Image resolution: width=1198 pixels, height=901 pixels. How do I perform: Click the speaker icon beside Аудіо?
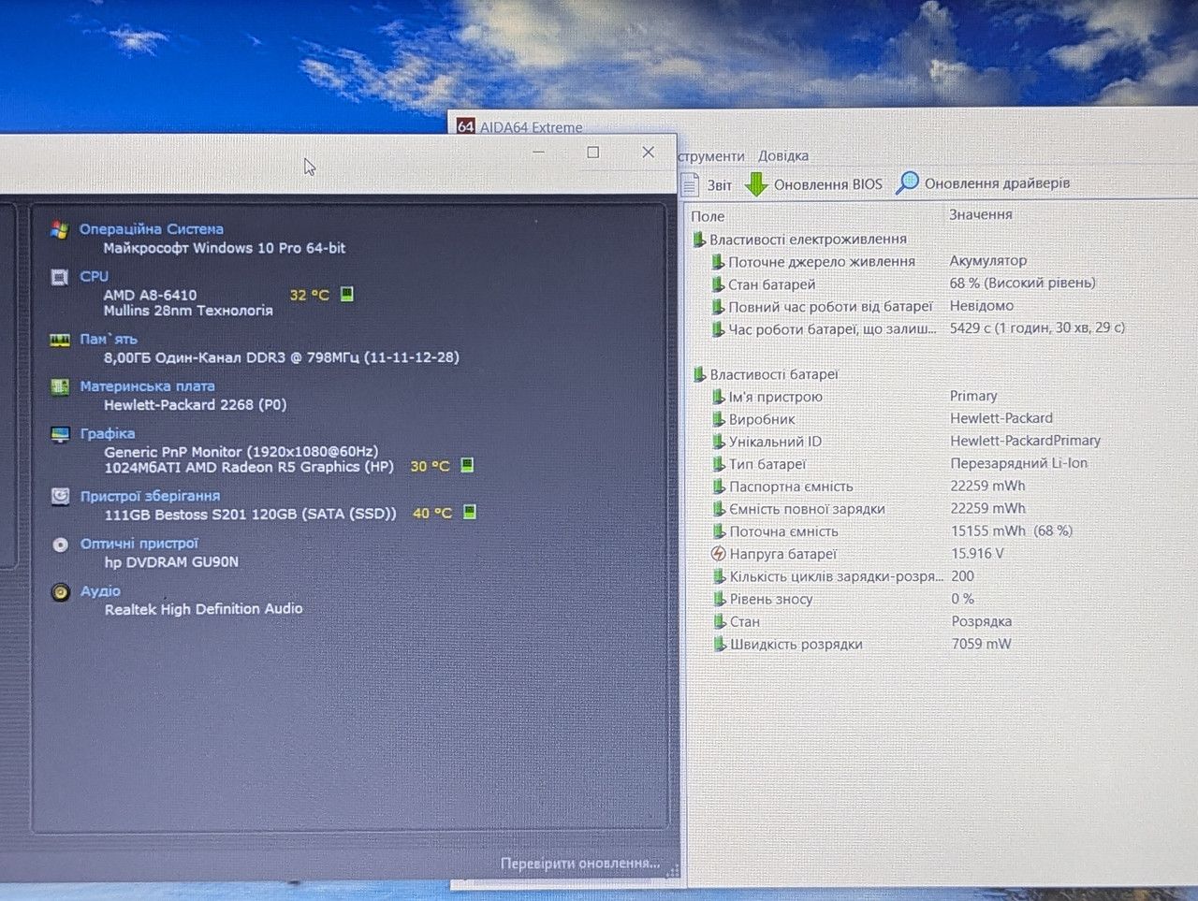(x=60, y=592)
